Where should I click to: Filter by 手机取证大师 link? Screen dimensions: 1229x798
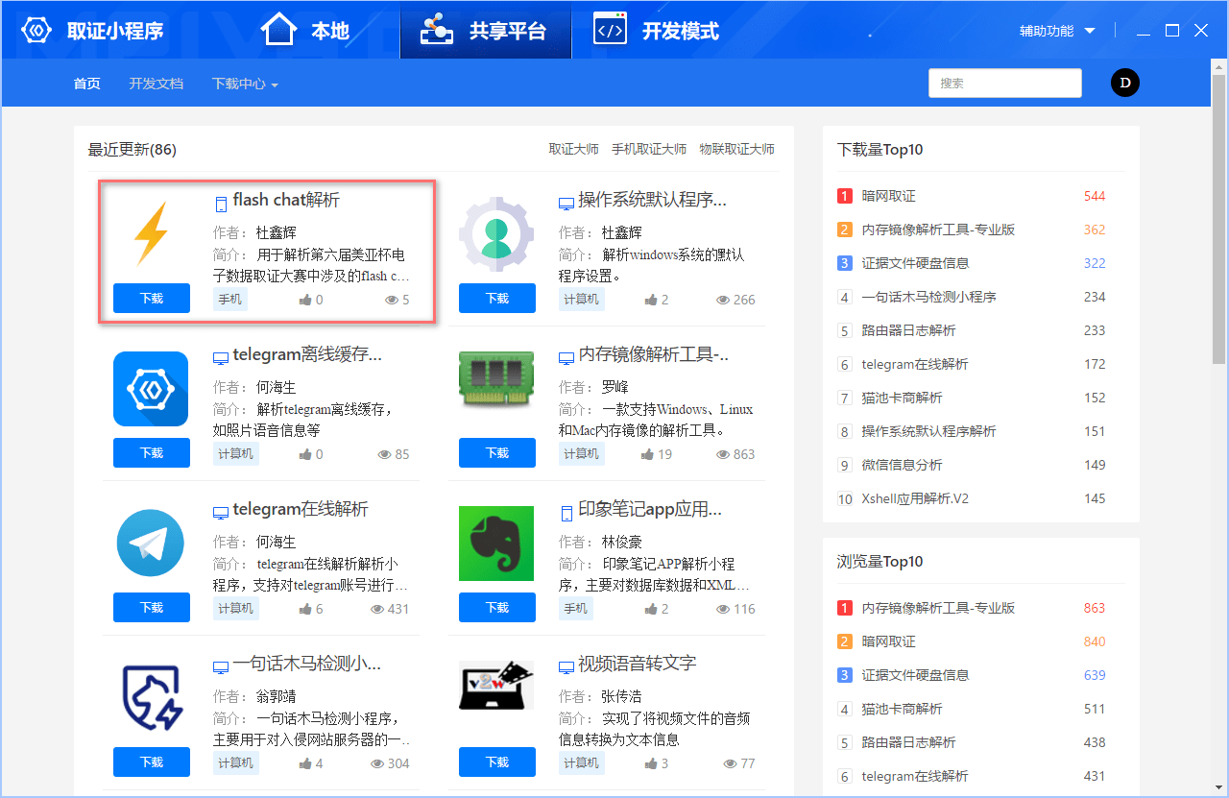[649, 149]
